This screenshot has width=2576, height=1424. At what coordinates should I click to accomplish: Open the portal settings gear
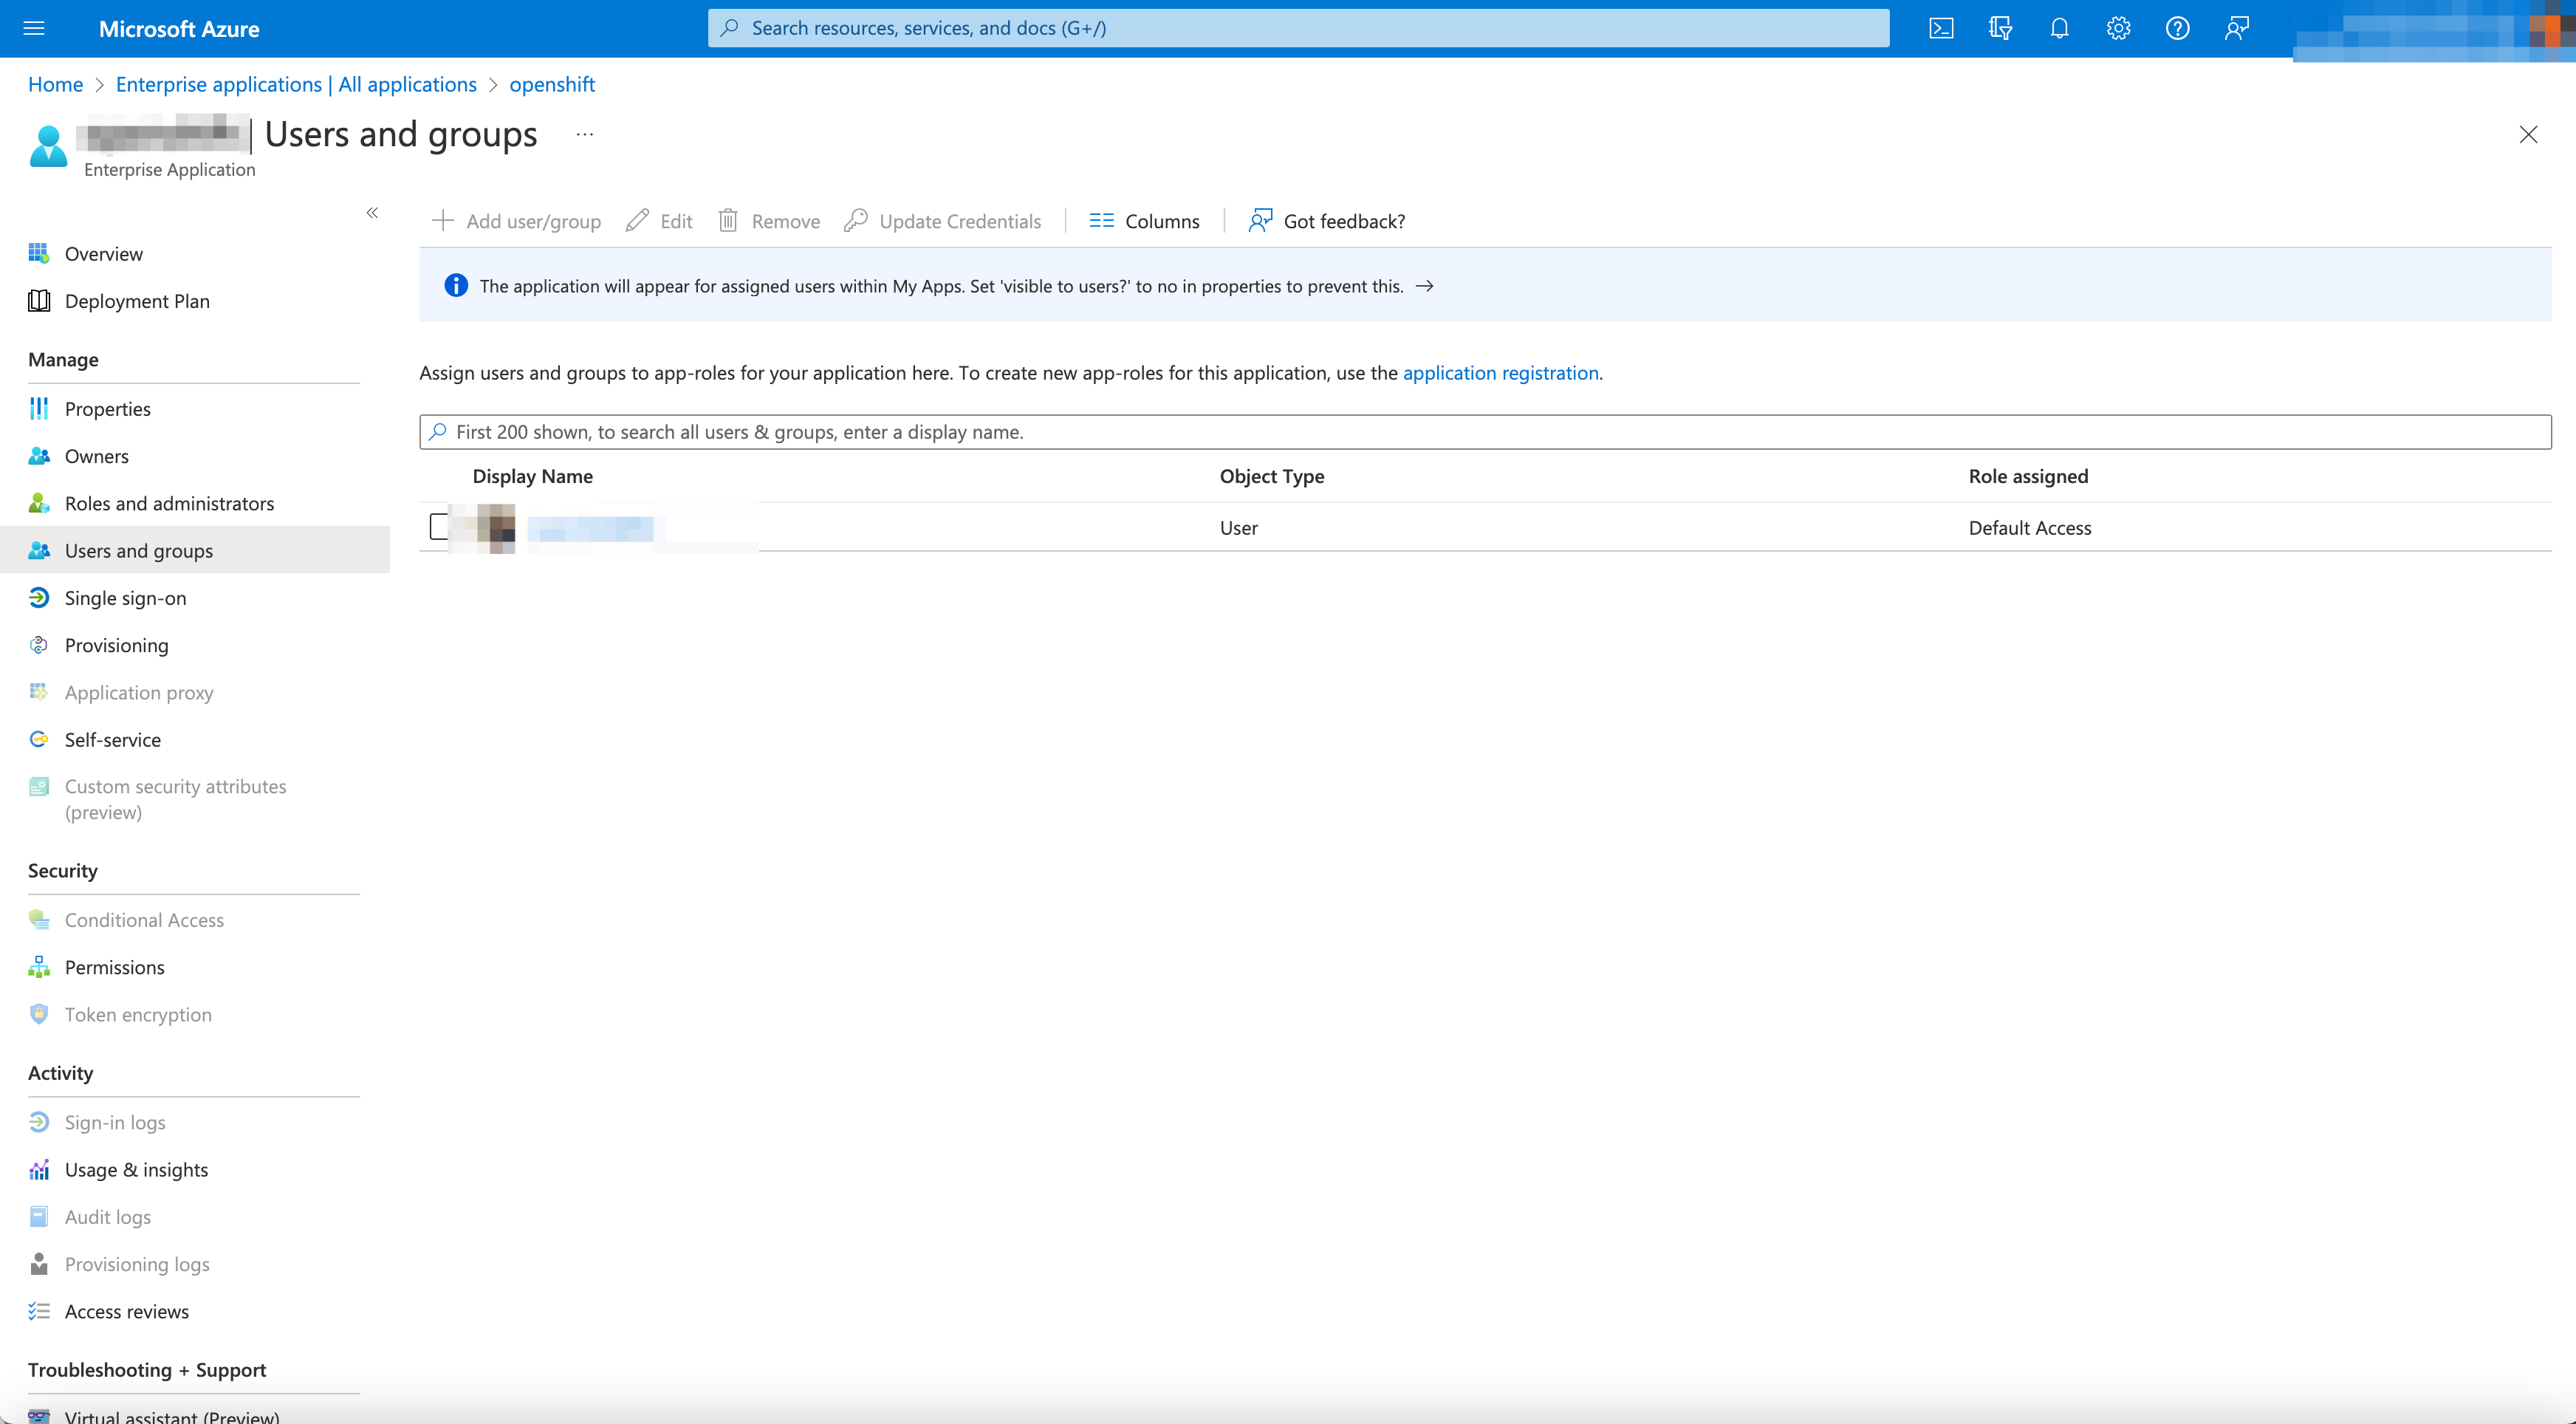coord(2117,28)
